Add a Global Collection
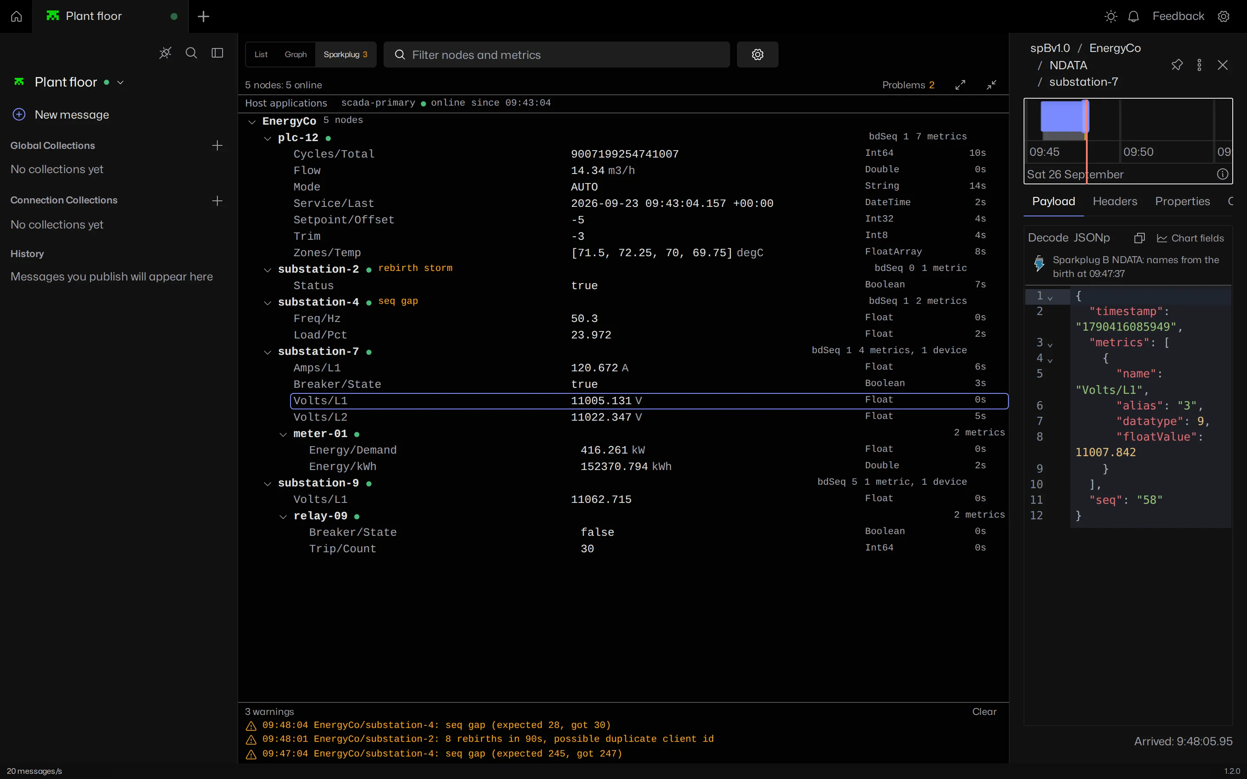Image resolution: width=1247 pixels, height=779 pixels. (x=217, y=146)
